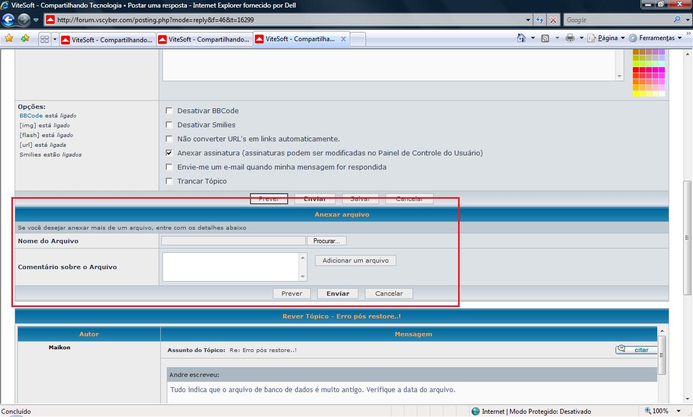Click Prever below the attachment comment box
Screen dimensions: 693x417
pos(292,294)
